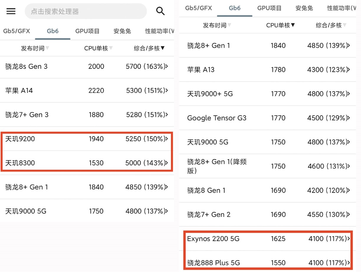Select the Exynos 2200 5G processor name
The height and width of the screenshot is (272, 364).
click(213, 239)
